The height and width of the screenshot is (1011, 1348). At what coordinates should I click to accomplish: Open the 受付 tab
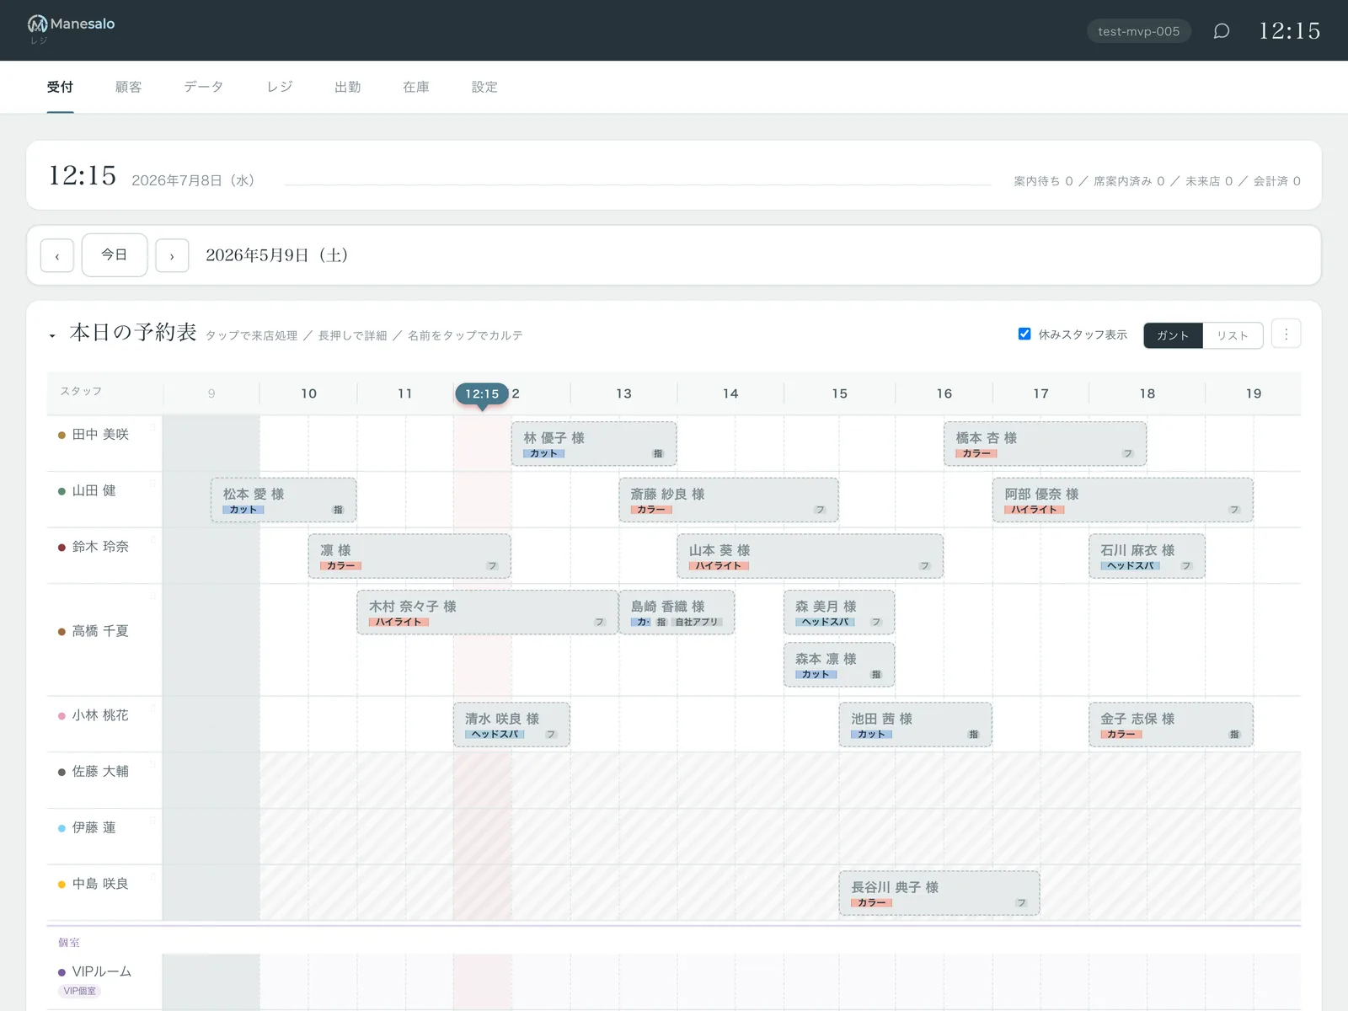pos(60,87)
